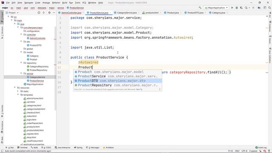Viewport: 272px width, 153px height.
Task: Open checkout.html in templates
Action: (33, 113)
